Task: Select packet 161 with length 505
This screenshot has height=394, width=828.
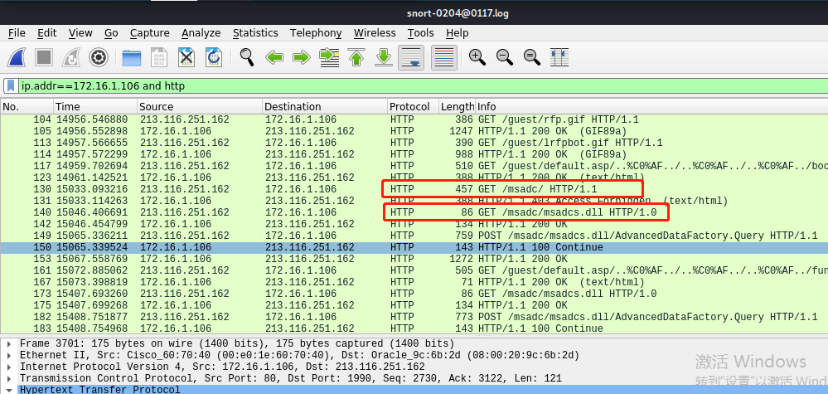Action: (x=414, y=270)
